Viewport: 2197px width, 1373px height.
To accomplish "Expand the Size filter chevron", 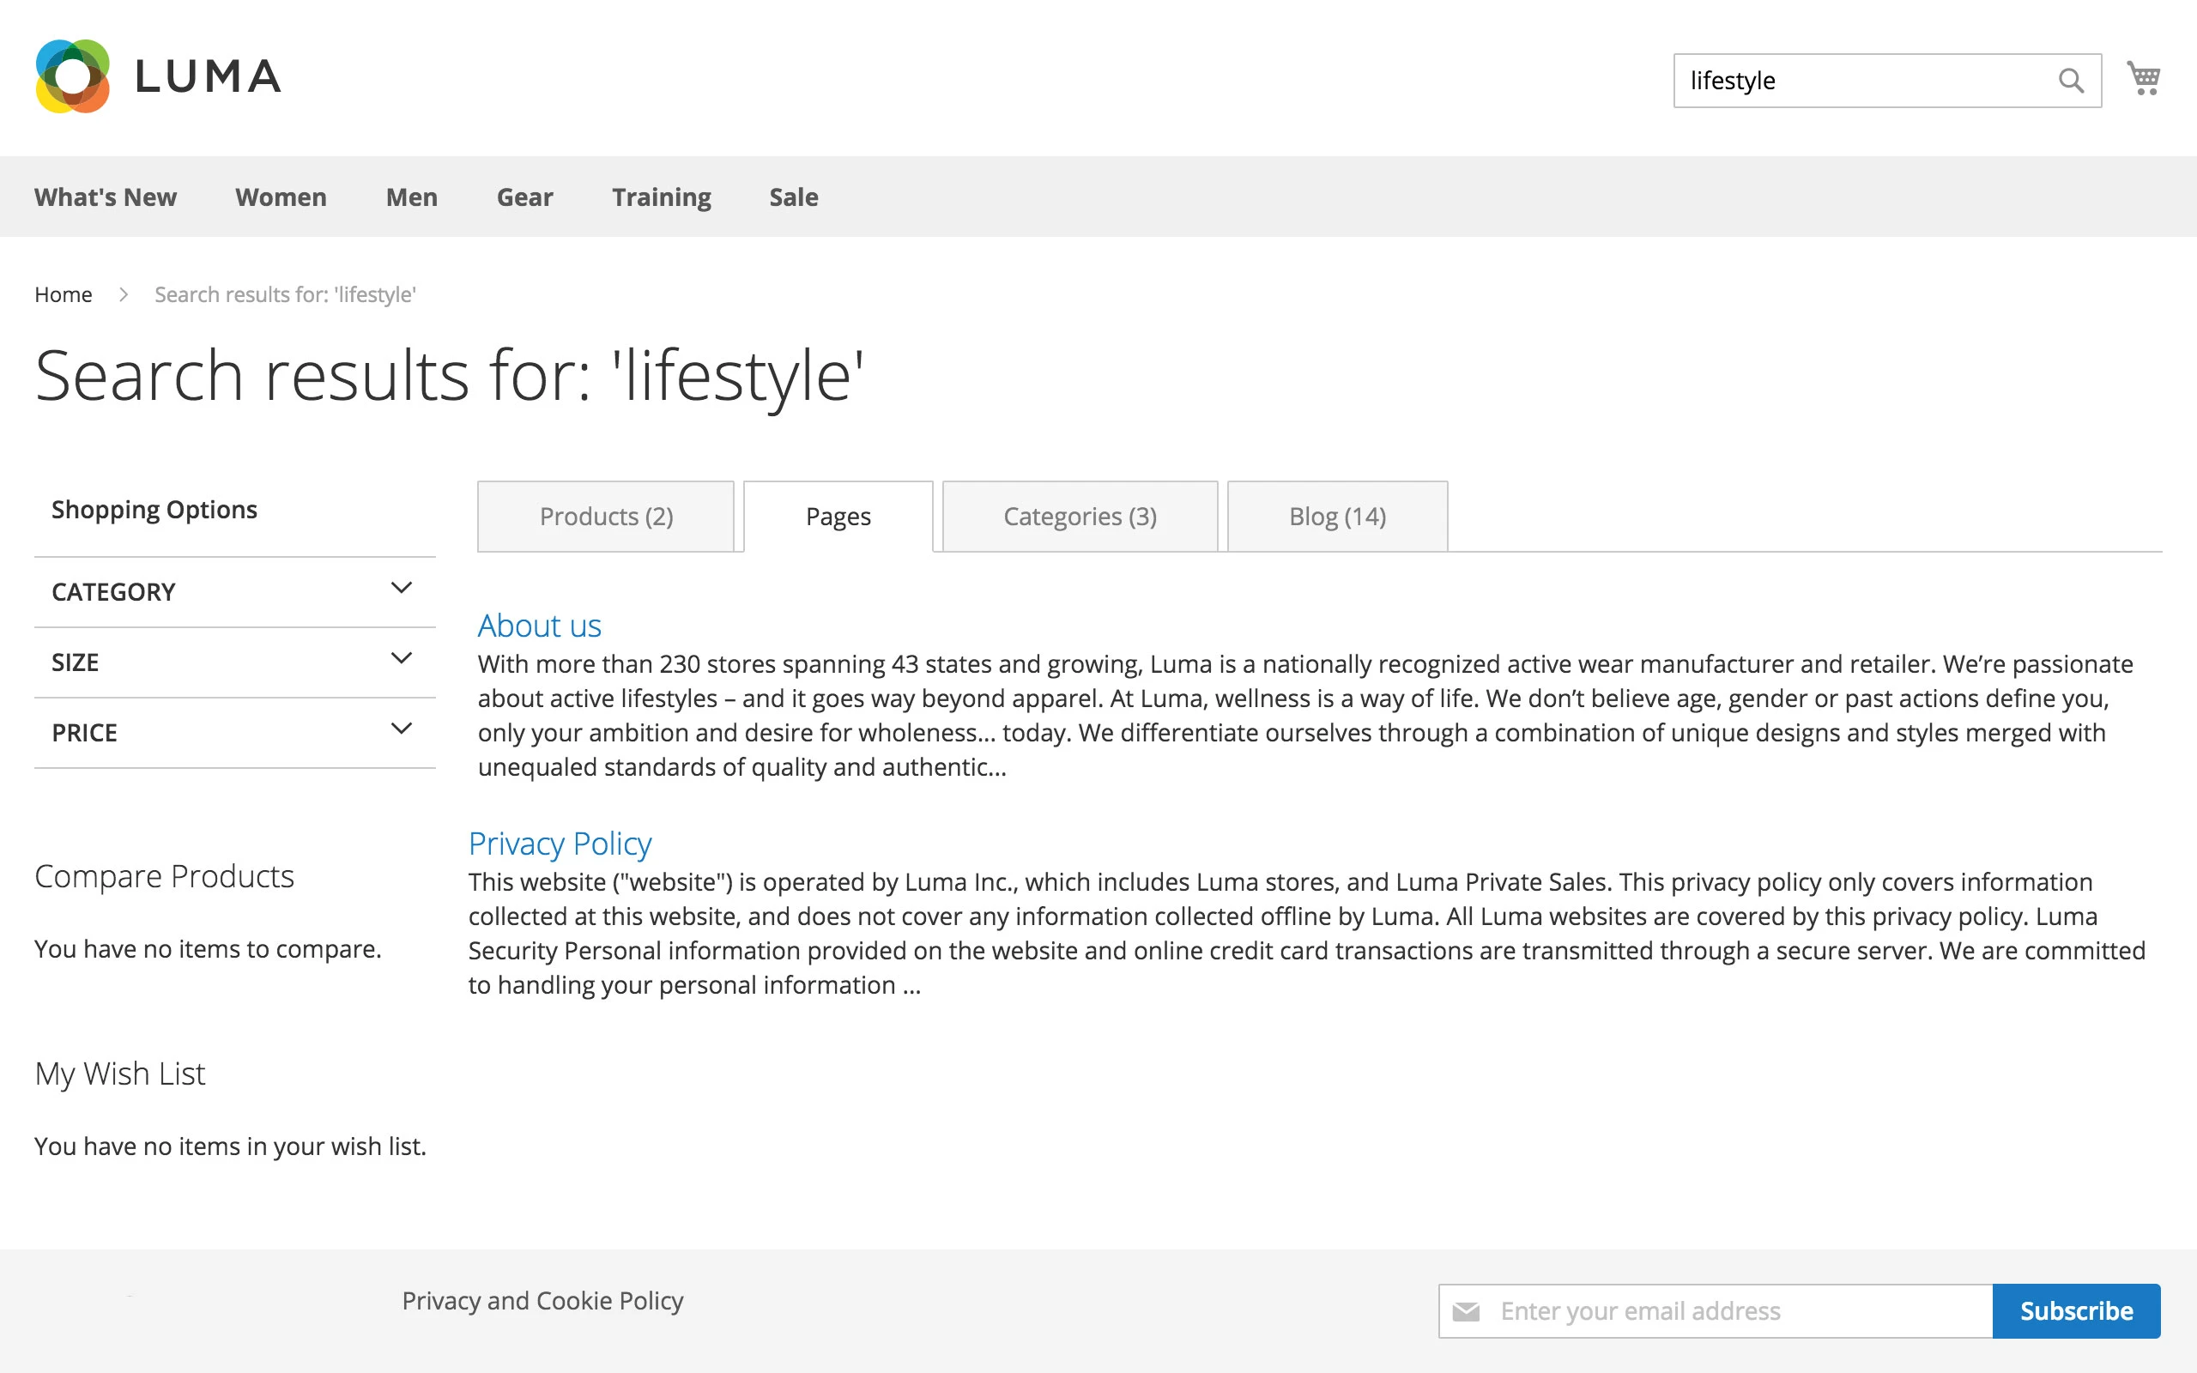I will coord(402,659).
